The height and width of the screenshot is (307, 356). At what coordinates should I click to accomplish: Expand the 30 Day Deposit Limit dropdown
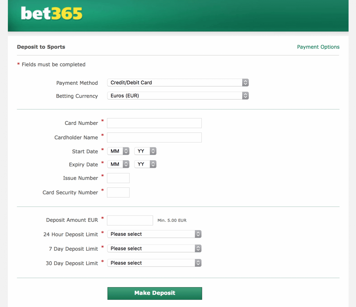tap(154, 263)
